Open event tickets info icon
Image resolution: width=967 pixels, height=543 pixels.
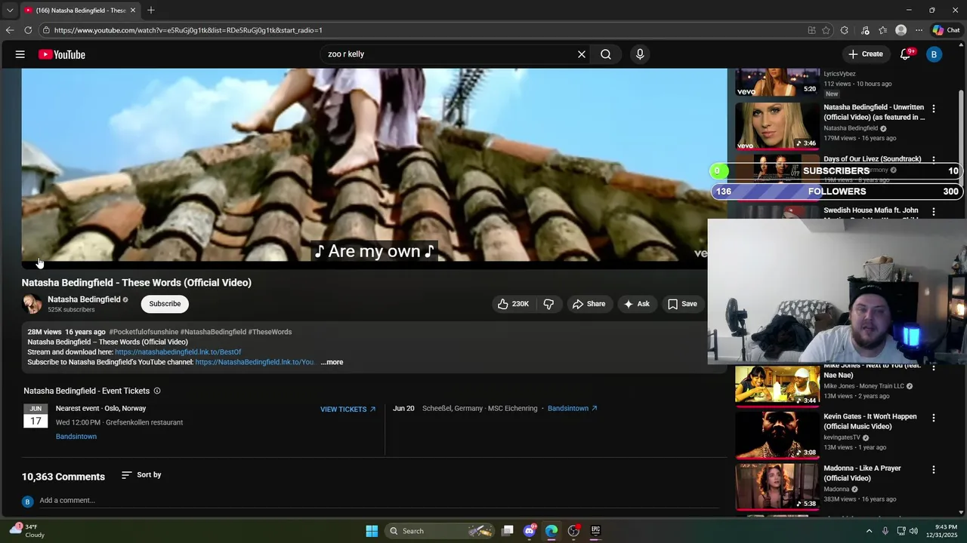tap(157, 391)
